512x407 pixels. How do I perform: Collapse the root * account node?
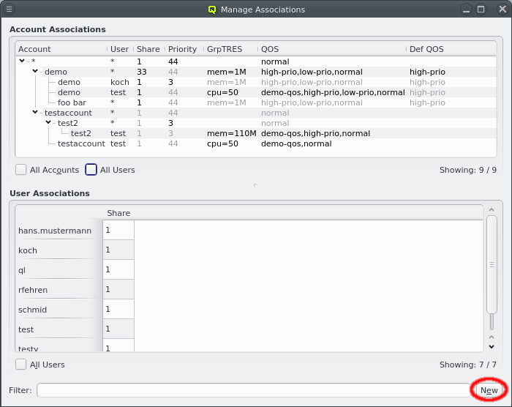(x=22, y=61)
